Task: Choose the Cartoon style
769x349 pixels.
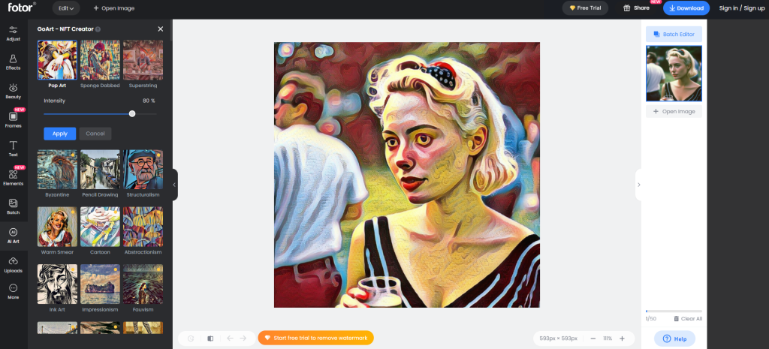Action: [100, 227]
